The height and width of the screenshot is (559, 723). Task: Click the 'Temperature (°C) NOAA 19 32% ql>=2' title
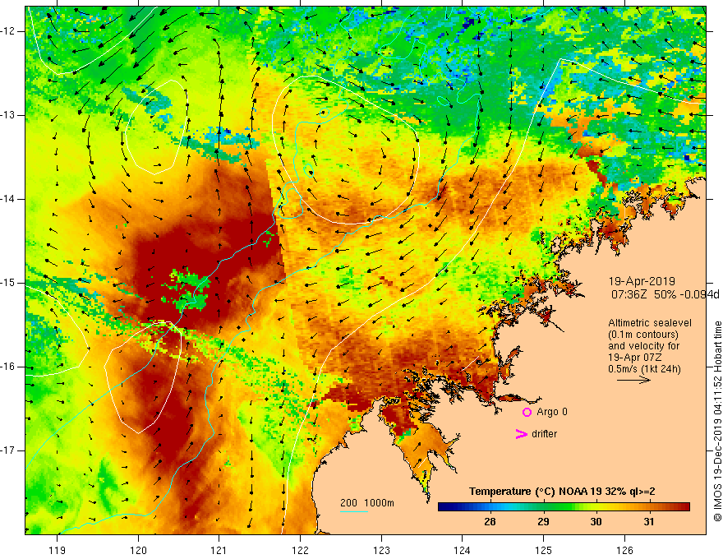(562, 492)
